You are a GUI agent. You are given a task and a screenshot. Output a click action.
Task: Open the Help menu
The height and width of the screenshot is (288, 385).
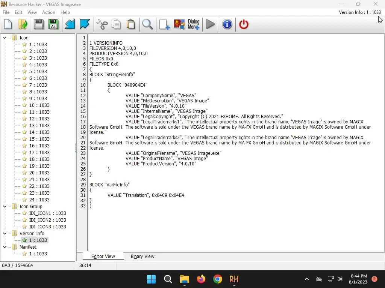click(65, 12)
